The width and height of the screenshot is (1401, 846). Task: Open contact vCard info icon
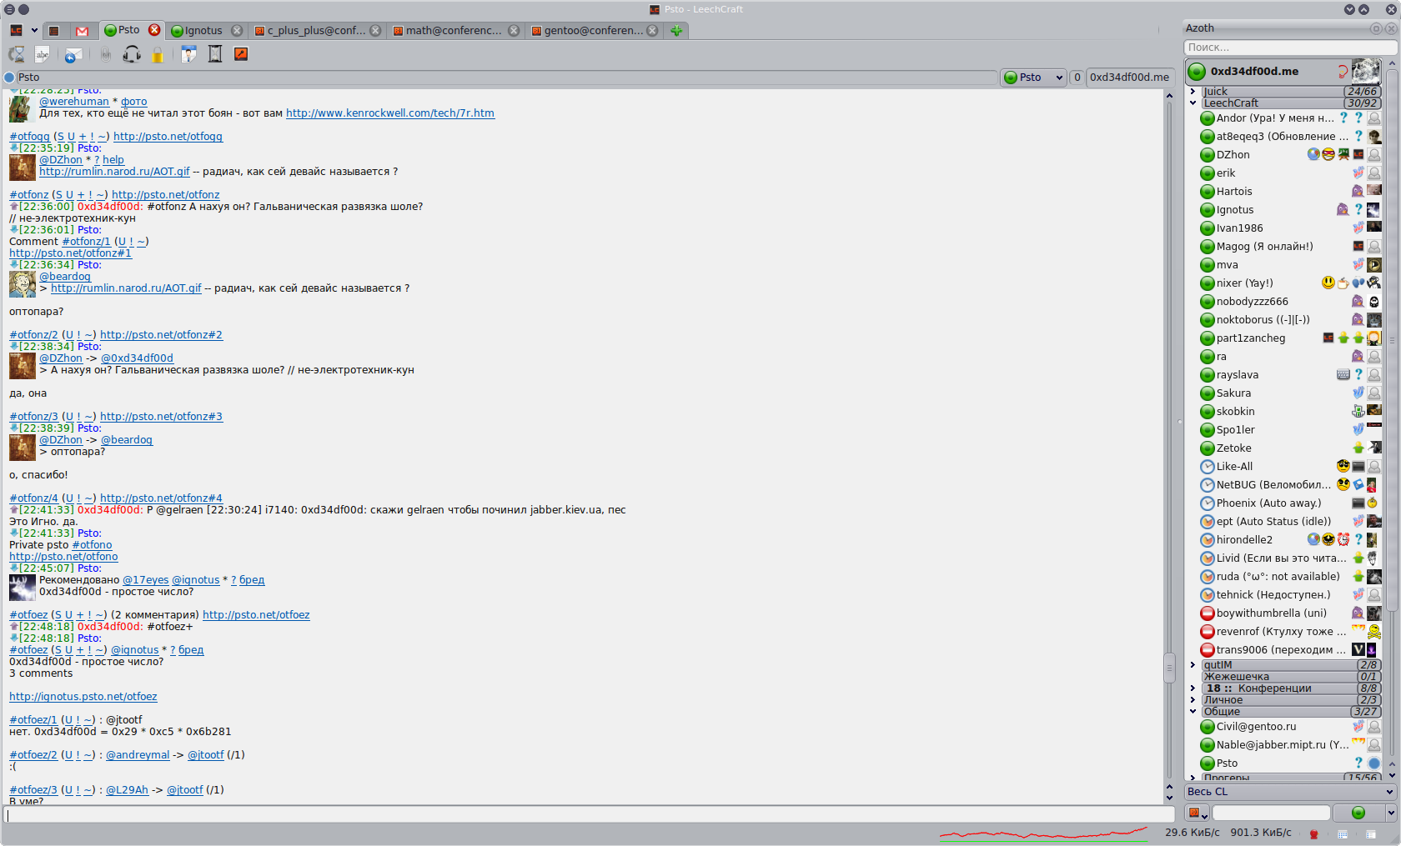pos(189,54)
